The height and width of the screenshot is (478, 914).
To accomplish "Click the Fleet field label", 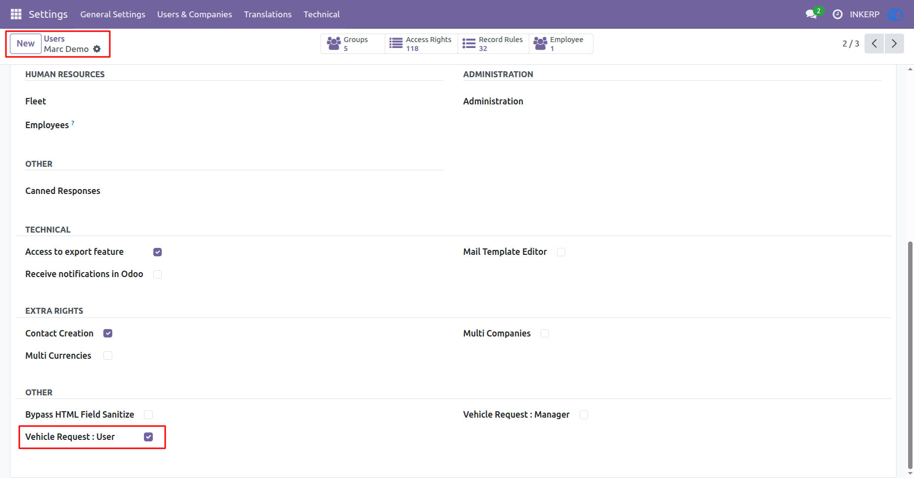I will point(36,101).
